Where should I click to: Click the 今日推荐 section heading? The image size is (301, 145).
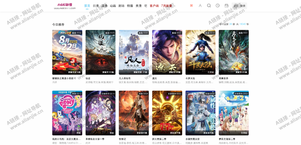[58, 25]
